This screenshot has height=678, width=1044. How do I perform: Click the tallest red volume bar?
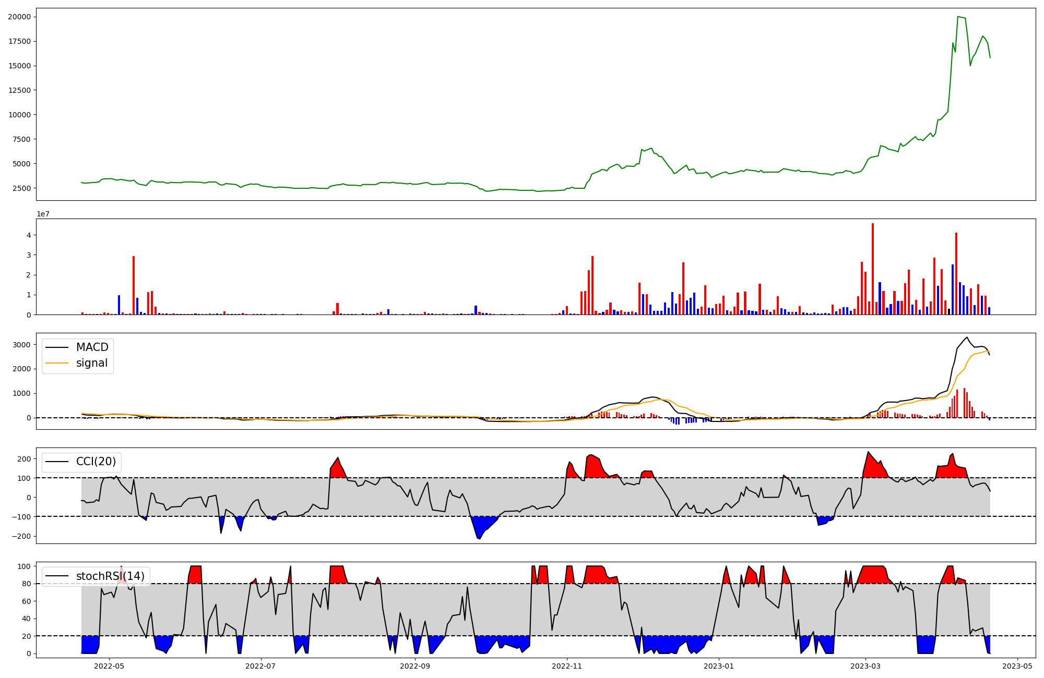(x=872, y=269)
